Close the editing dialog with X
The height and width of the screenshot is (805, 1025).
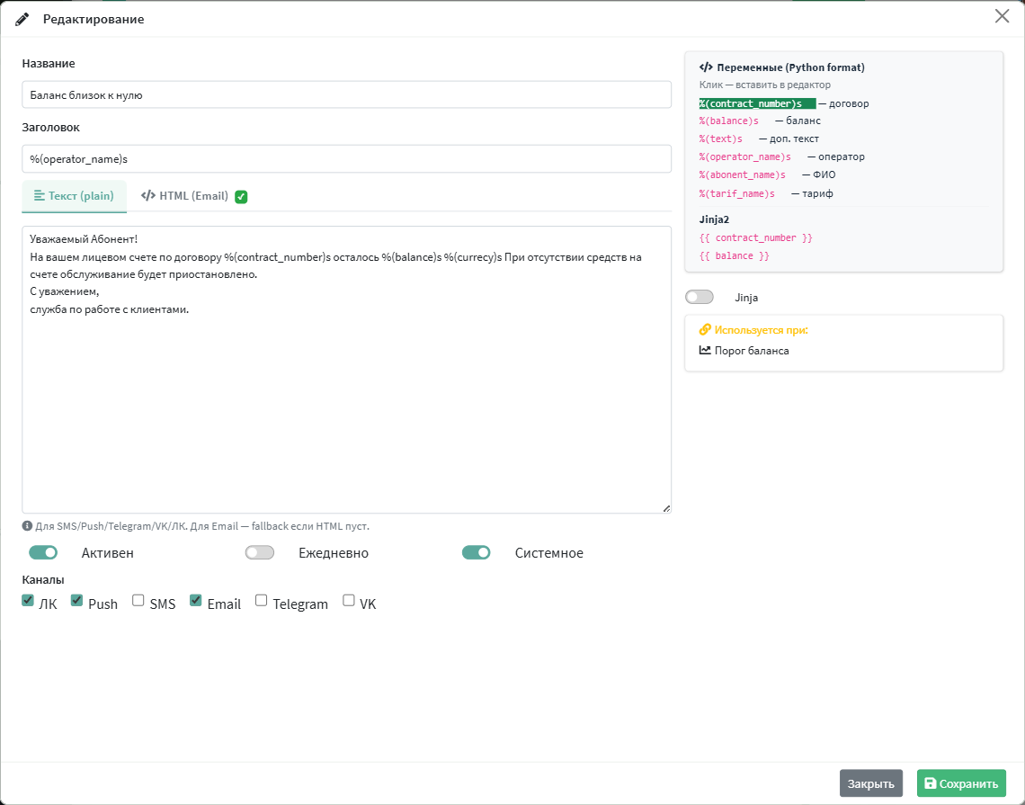pyautogui.click(x=1003, y=16)
